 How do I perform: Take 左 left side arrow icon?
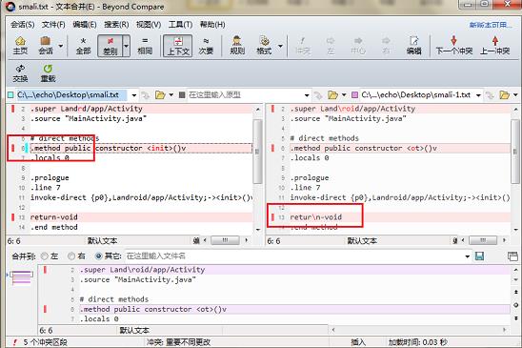(331, 46)
